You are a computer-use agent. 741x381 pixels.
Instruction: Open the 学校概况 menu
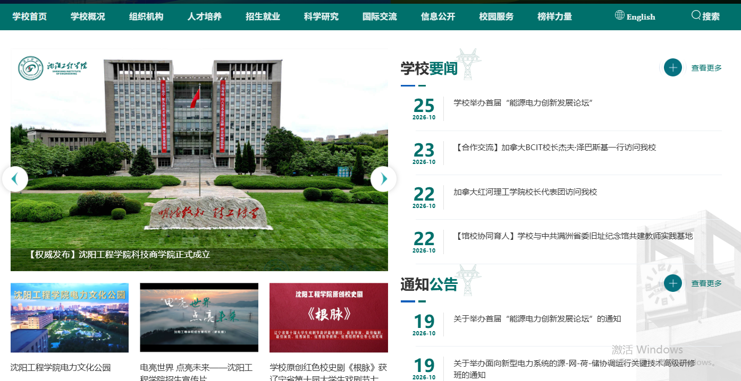pos(88,16)
